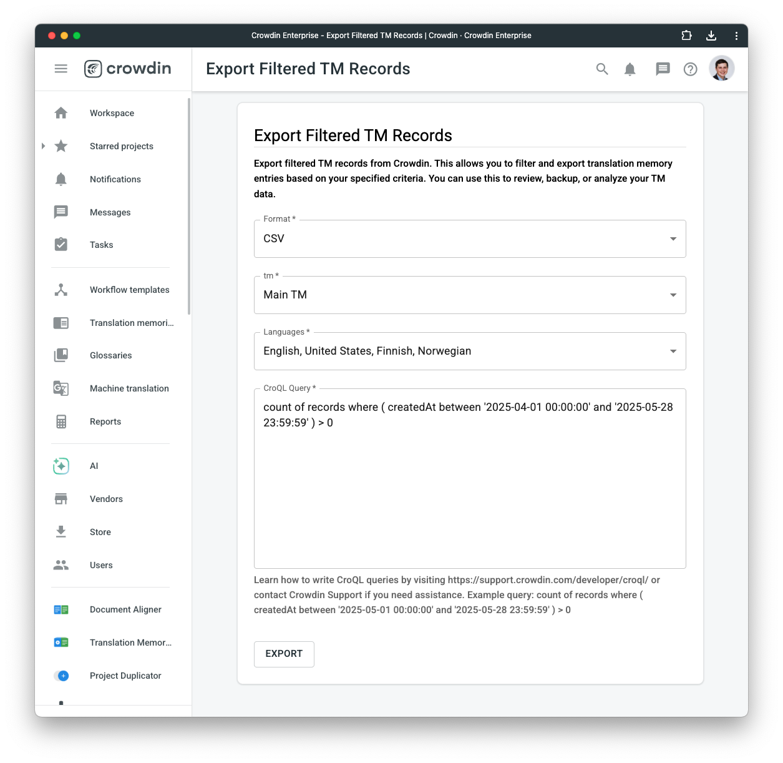Open messages icon in header
The width and height of the screenshot is (783, 763).
663,69
